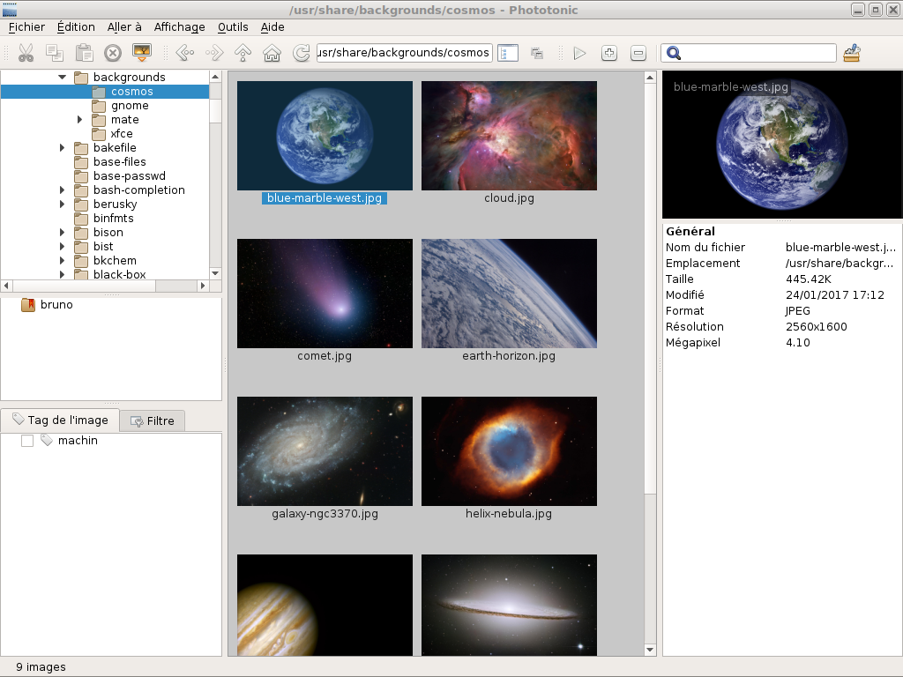
Task: Open the Outils menu
Action: coord(233,27)
